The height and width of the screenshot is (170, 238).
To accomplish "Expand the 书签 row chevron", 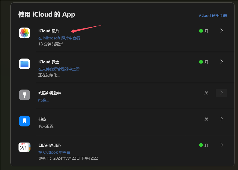I will pos(221,119).
